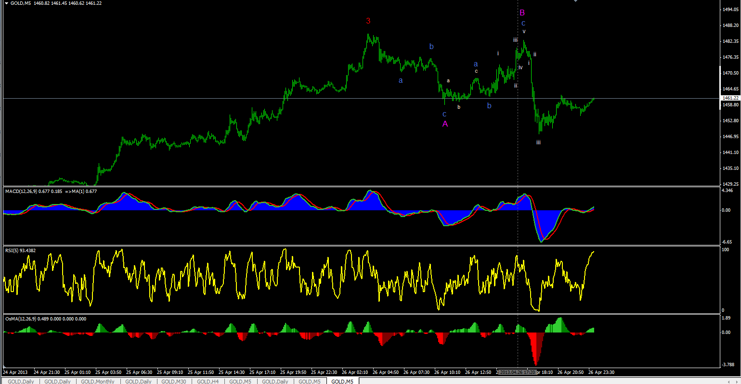Open the chart menu triangle beside GOLD,M5
The image size is (741, 384).
coord(6,3)
